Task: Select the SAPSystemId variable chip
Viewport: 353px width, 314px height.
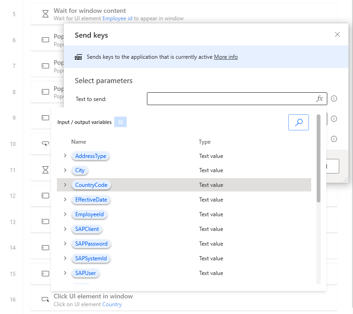Action: (91, 258)
